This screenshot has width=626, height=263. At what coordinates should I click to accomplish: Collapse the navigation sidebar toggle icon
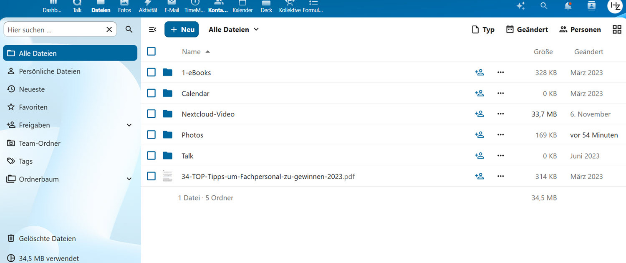tap(153, 29)
